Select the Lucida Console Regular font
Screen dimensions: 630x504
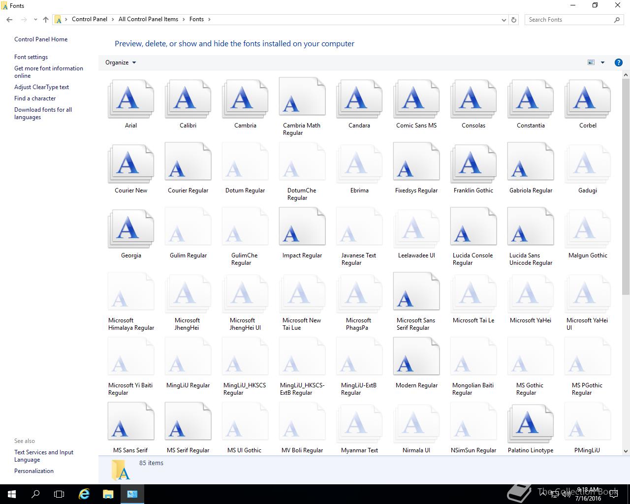click(473, 226)
